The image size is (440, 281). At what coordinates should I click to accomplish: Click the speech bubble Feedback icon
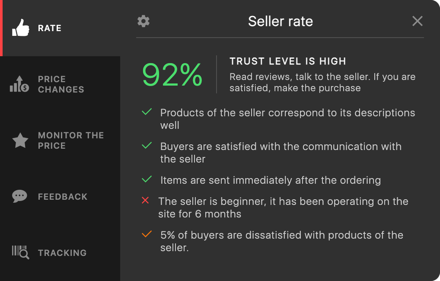[20, 196]
